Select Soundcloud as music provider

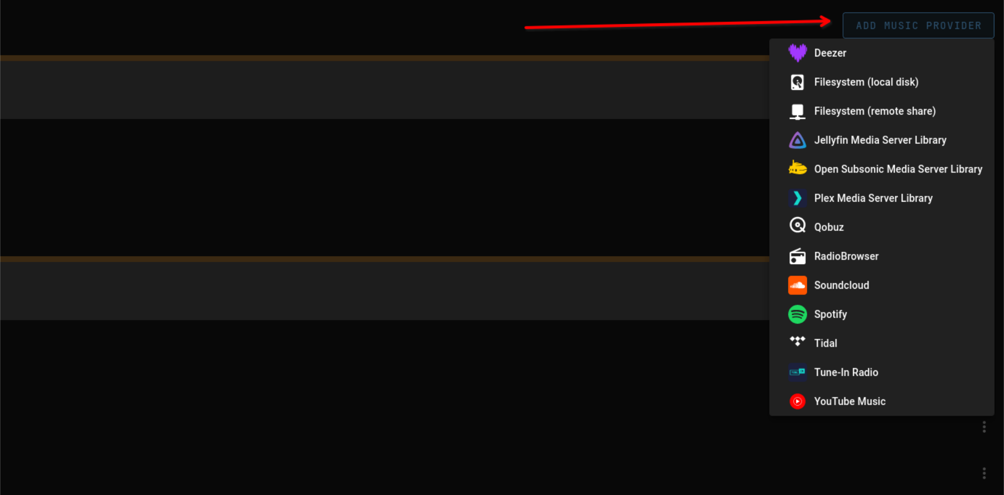pyautogui.click(x=841, y=285)
